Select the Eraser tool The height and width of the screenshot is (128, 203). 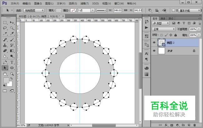click(x=5, y=51)
